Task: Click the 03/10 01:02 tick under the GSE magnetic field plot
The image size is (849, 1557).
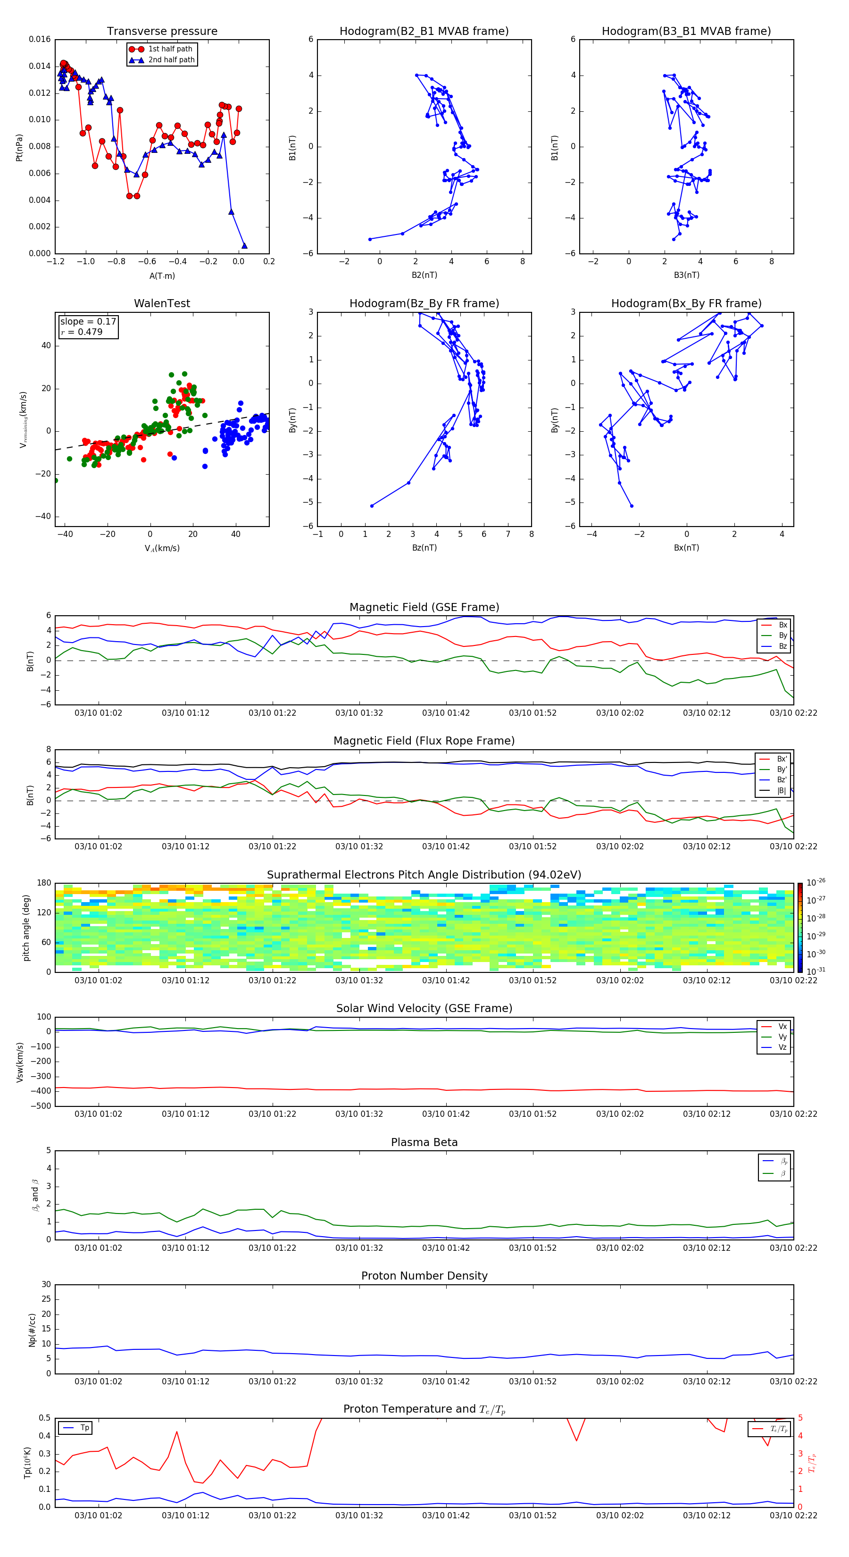Action: pyautogui.click(x=98, y=713)
